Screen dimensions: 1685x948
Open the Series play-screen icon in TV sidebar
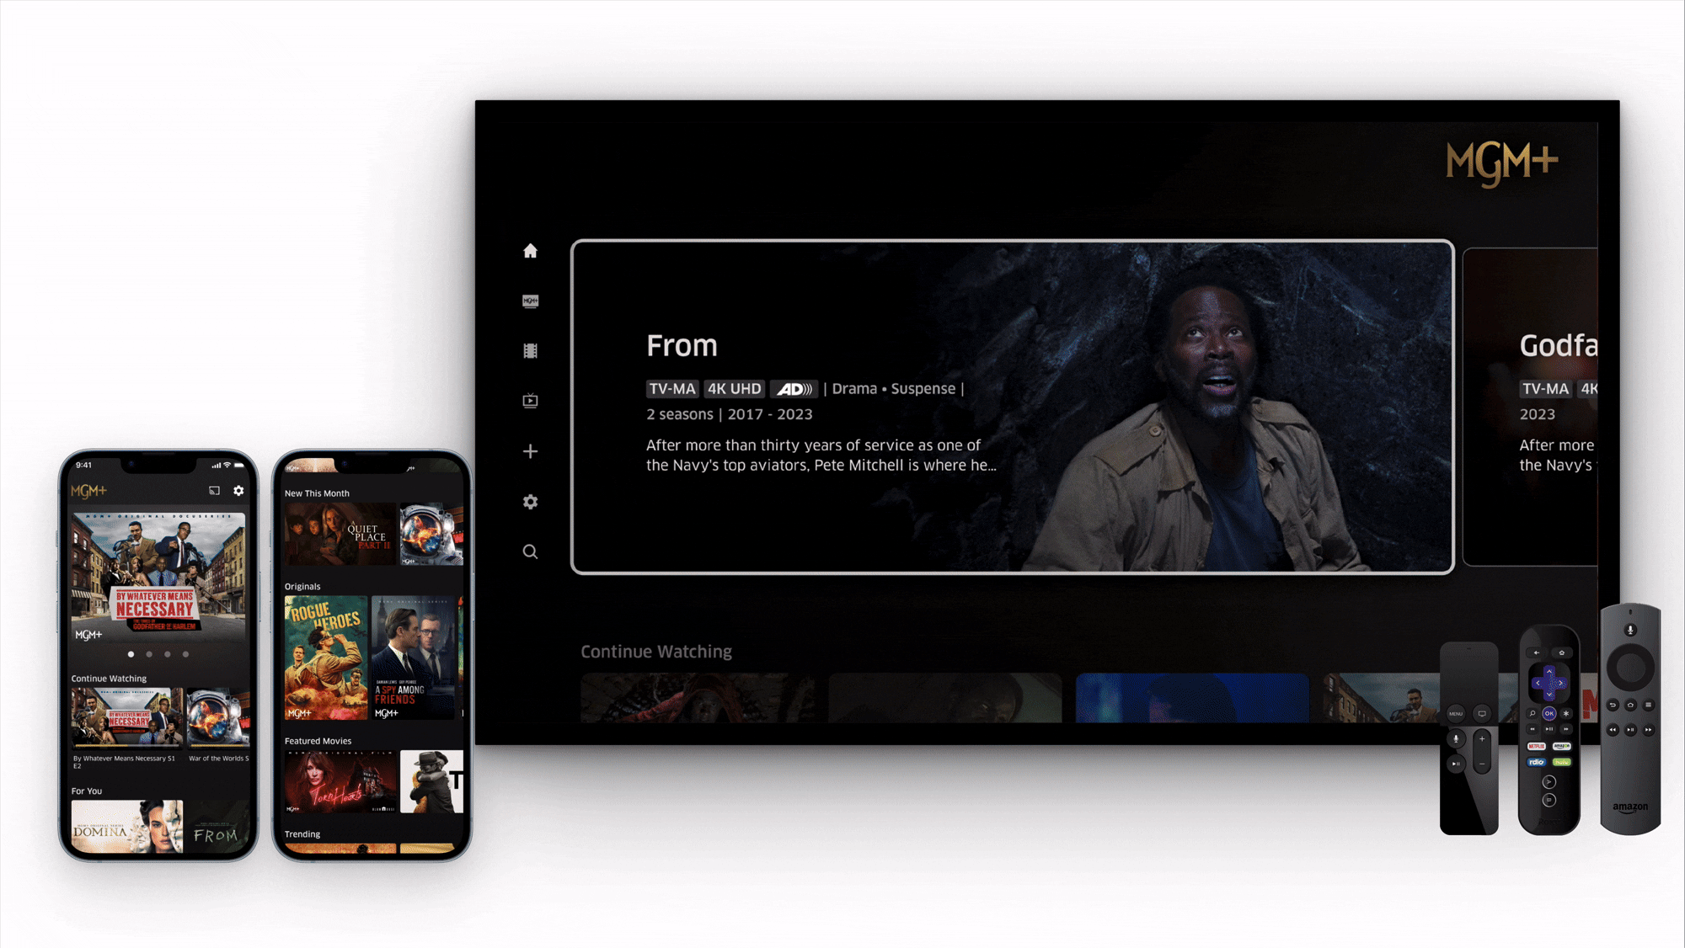[x=530, y=401]
